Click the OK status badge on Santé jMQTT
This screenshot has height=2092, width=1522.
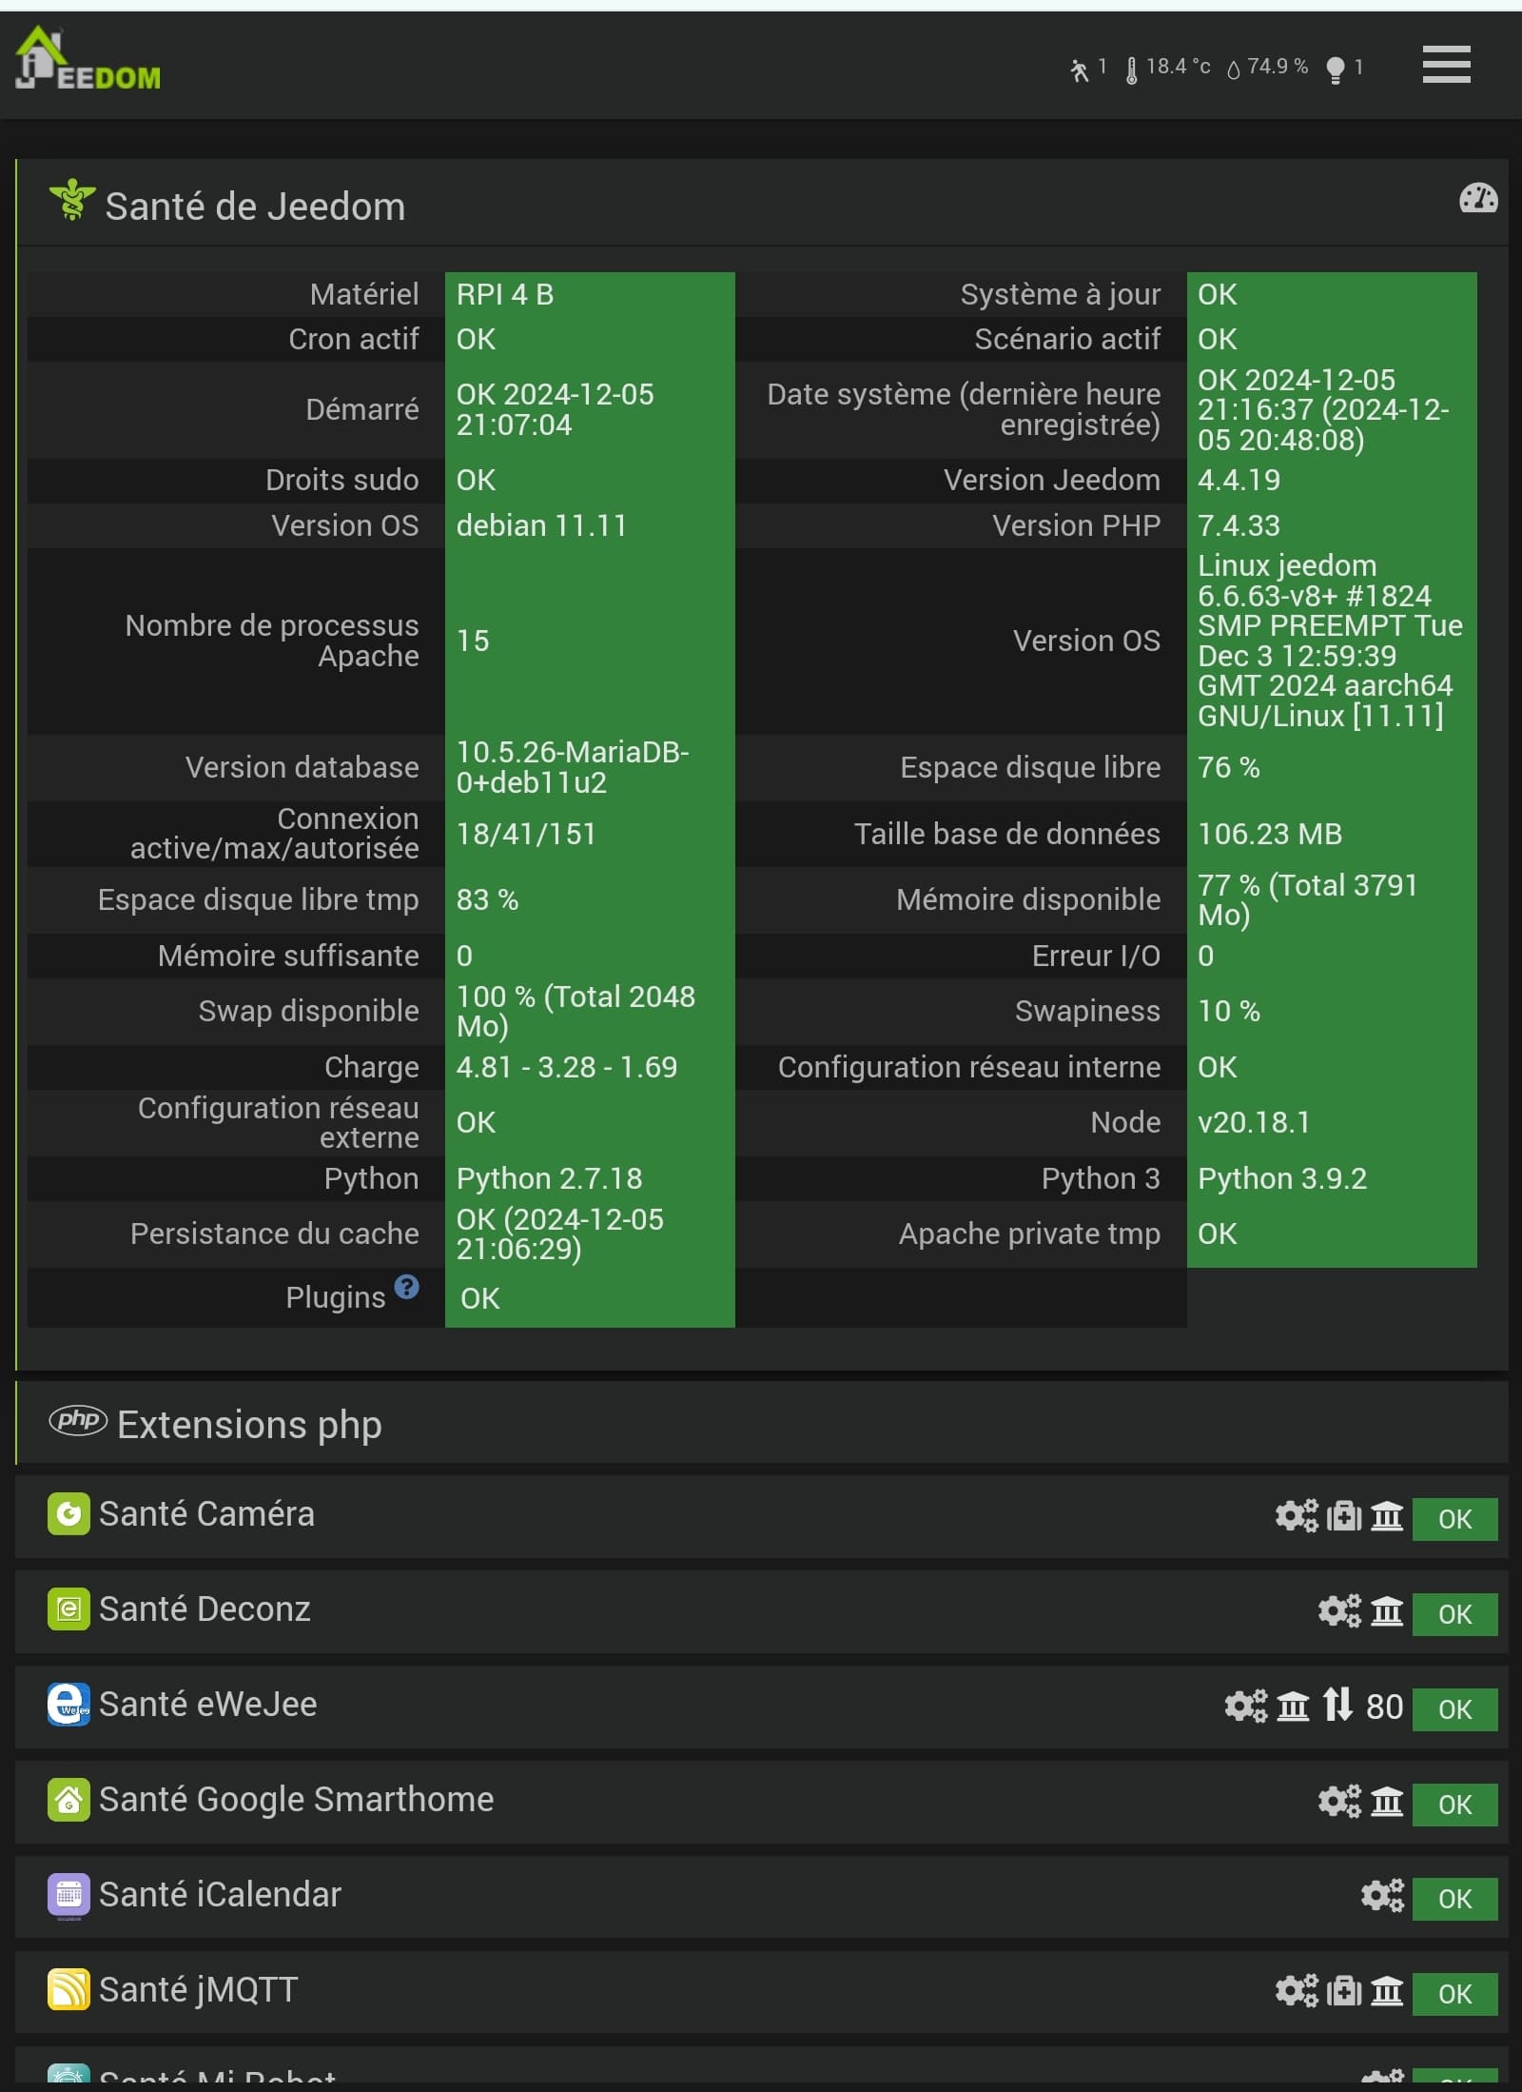[1454, 1993]
